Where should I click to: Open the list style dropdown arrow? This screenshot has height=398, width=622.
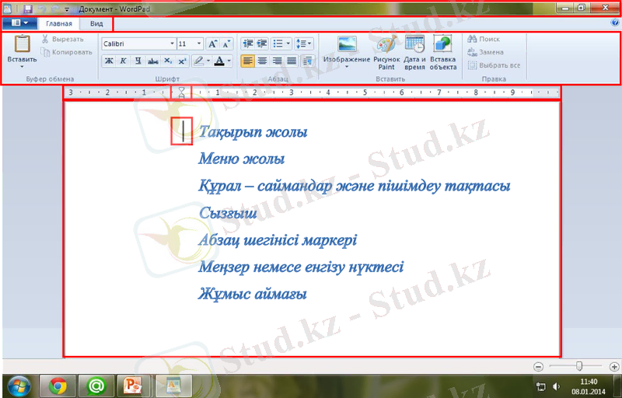(x=288, y=44)
